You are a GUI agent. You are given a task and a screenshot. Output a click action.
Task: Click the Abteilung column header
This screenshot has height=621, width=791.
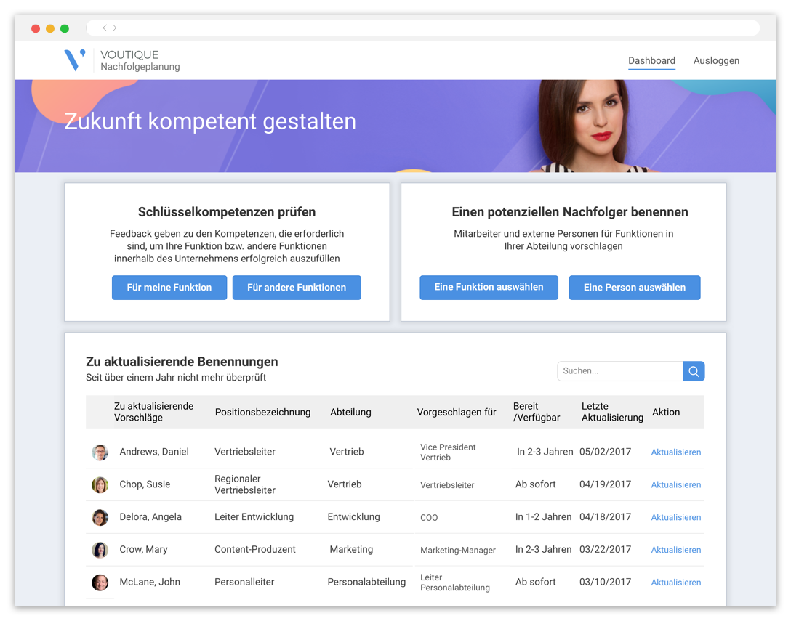click(350, 413)
